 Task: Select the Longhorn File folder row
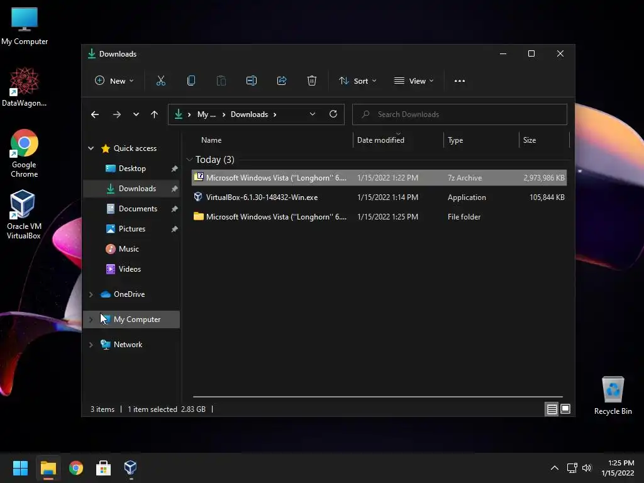(379, 217)
